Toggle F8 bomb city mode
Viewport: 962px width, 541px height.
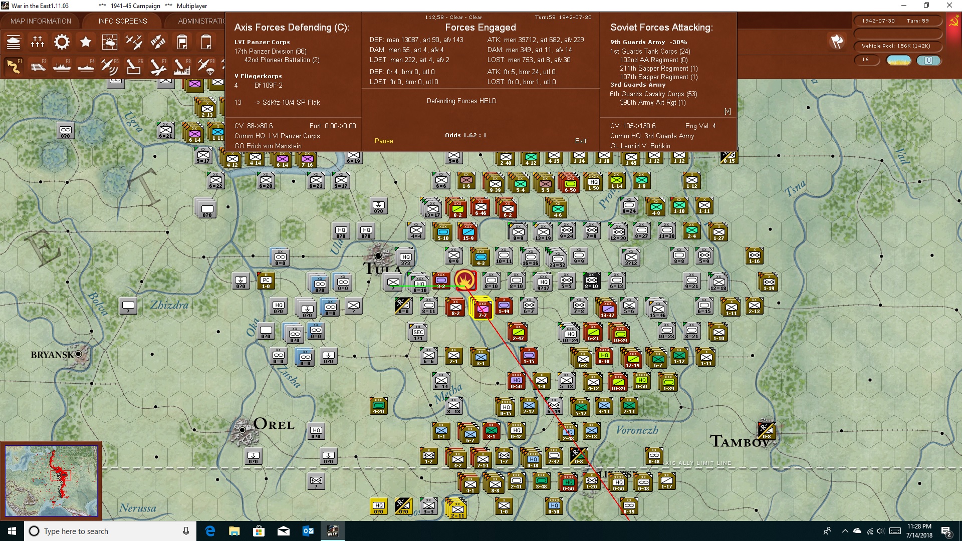[182, 66]
